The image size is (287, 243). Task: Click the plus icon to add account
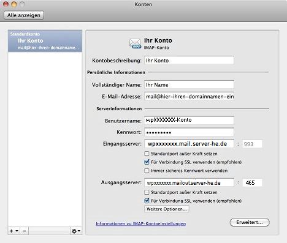click(11, 231)
